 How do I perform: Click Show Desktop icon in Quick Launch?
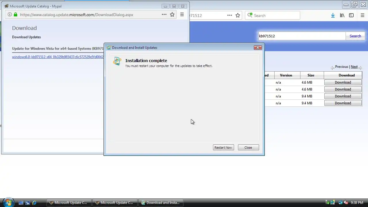[x=21, y=203]
